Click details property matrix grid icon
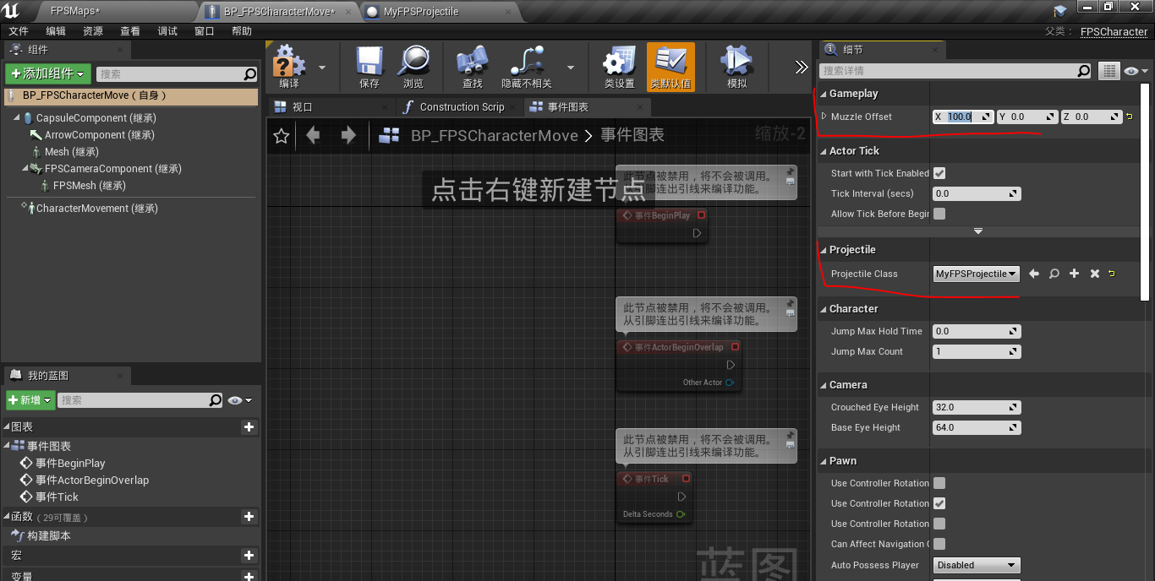The height and width of the screenshot is (581, 1155). coord(1108,71)
